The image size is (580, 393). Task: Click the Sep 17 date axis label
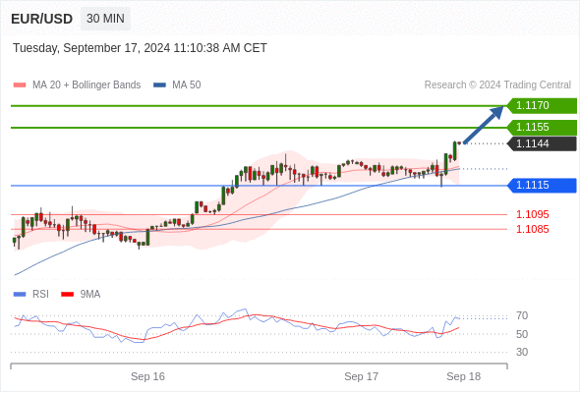(362, 376)
